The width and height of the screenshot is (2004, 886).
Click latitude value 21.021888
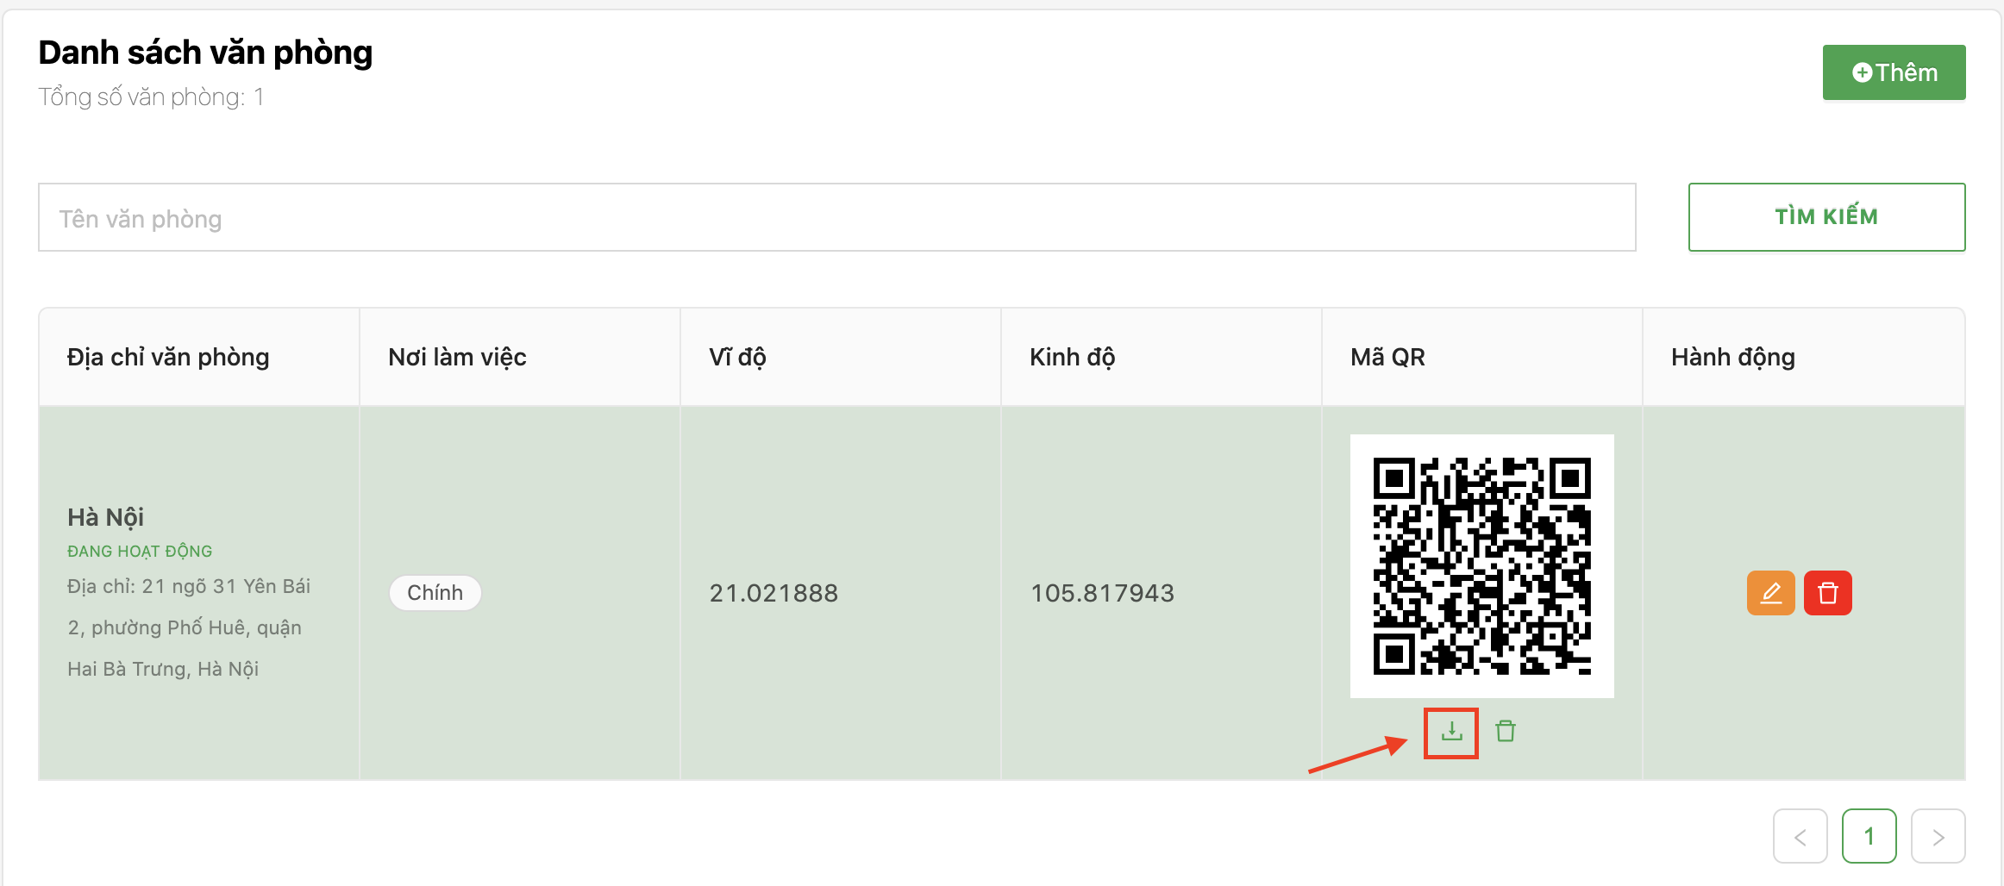pos(773,593)
